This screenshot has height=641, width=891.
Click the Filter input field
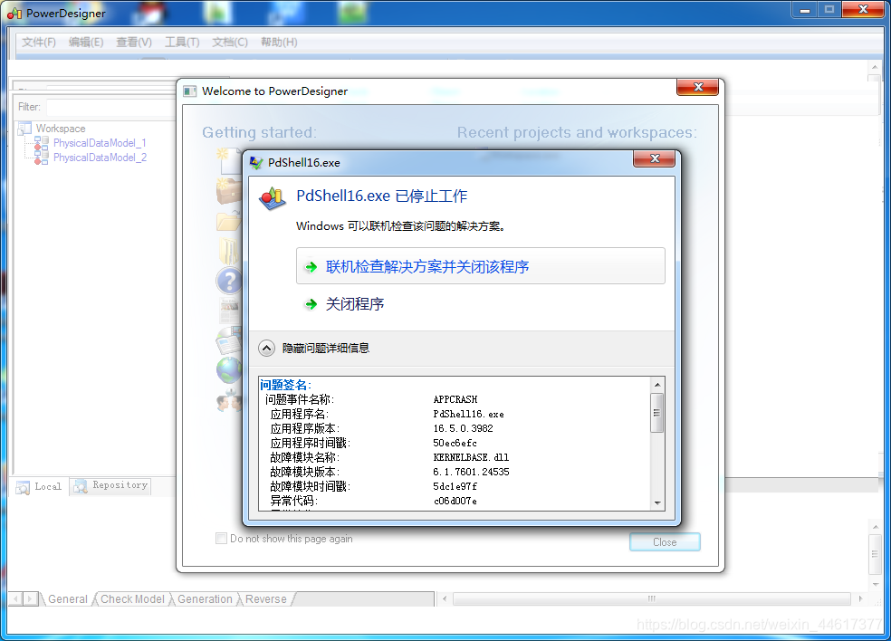111,107
